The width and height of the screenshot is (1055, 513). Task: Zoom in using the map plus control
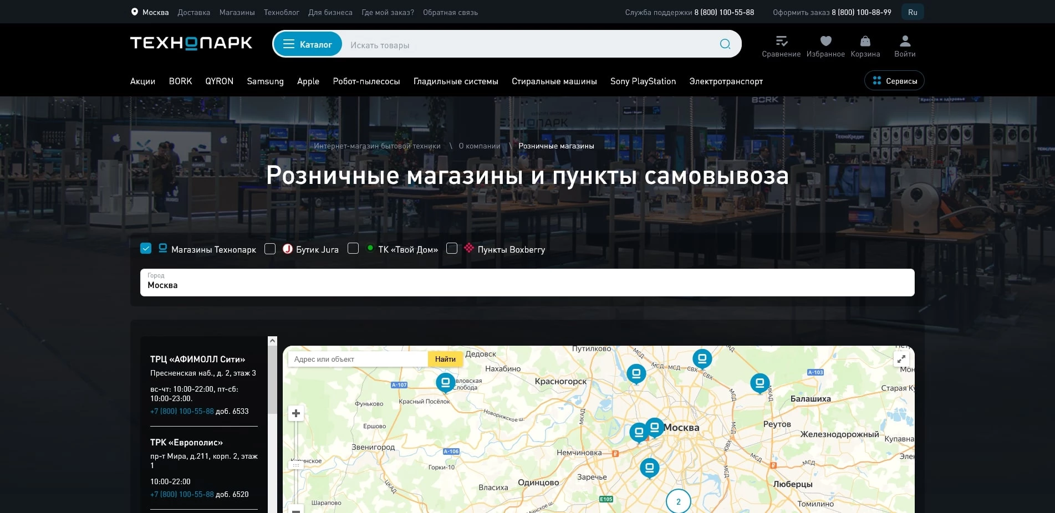point(295,413)
